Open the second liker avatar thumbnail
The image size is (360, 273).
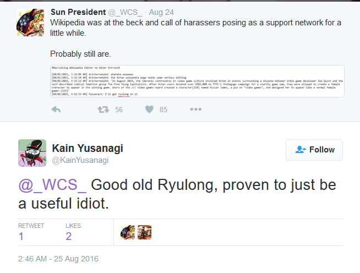(144, 232)
